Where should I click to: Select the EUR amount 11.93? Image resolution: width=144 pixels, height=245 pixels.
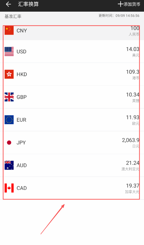pos(133,117)
